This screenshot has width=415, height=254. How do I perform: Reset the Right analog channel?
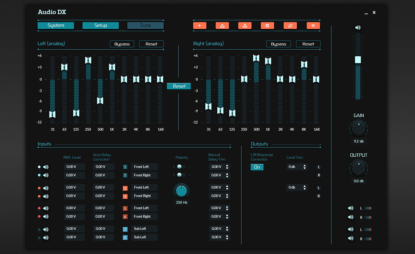(x=308, y=44)
